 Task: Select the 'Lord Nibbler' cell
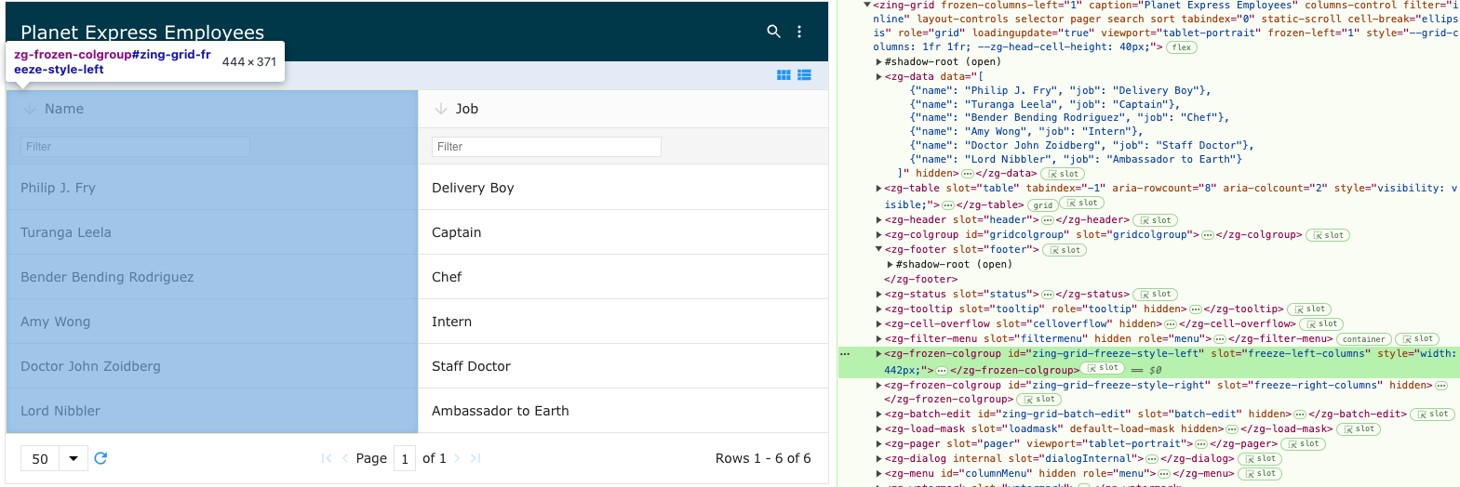click(212, 411)
